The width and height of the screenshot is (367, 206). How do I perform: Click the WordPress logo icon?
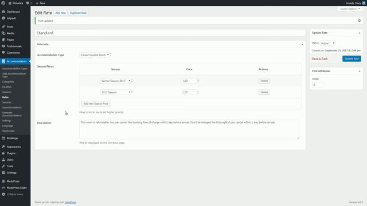click(x=3, y=3)
